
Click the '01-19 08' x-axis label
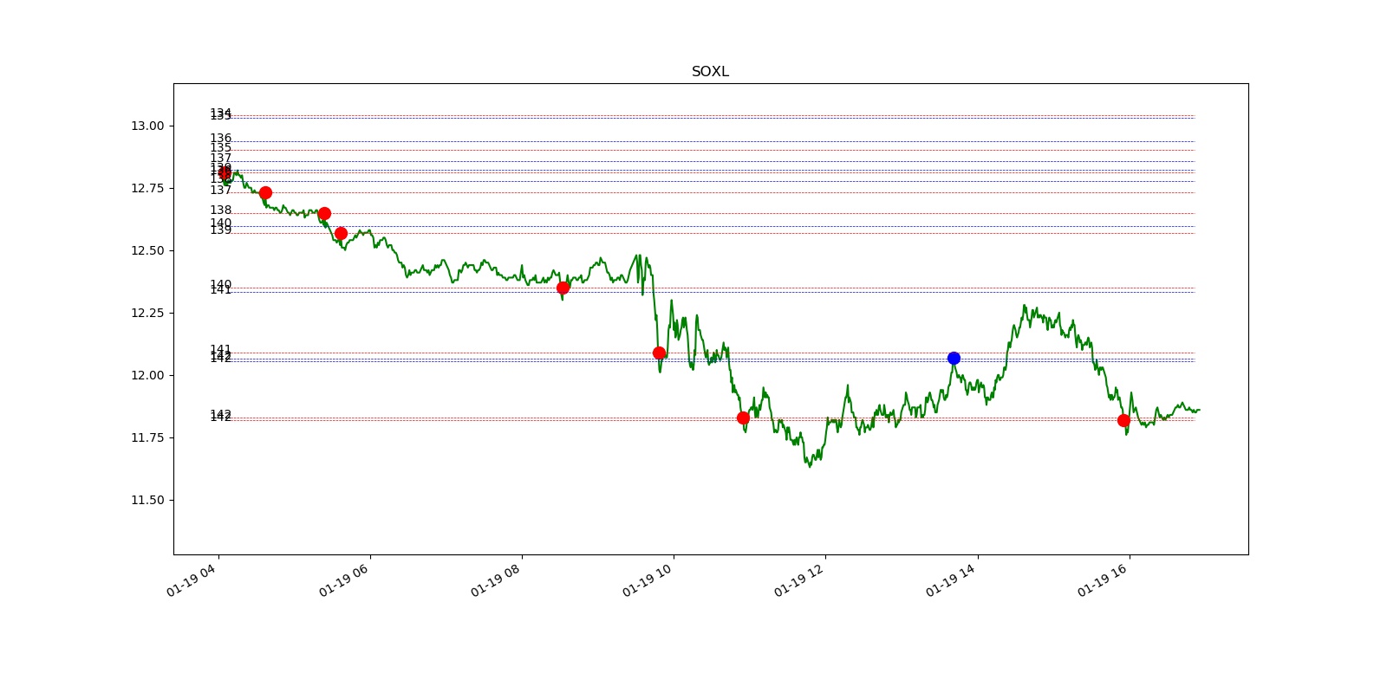pos(495,579)
